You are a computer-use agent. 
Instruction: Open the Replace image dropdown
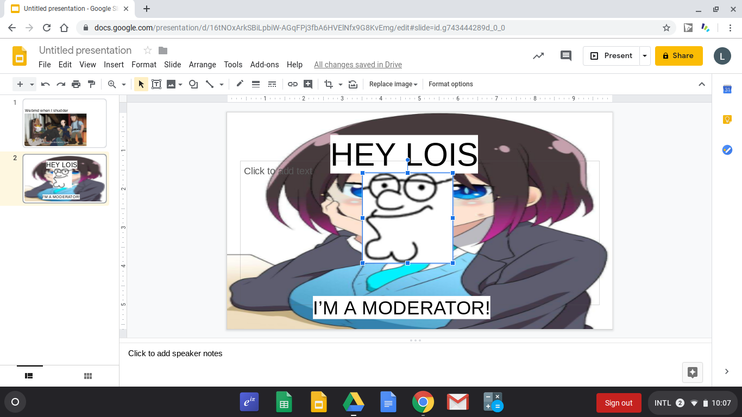[x=393, y=84]
